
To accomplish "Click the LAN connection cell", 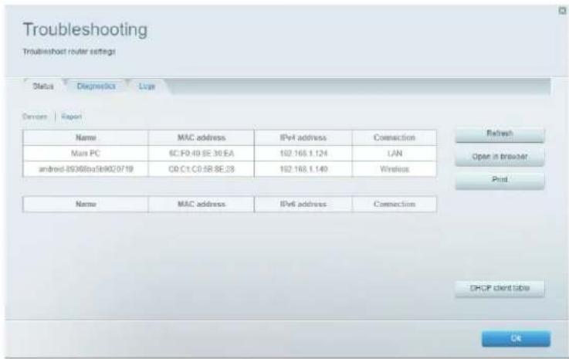I will [395, 154].
